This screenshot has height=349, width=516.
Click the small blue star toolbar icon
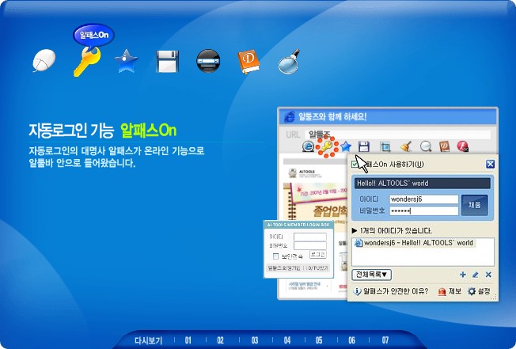[346, 146]
